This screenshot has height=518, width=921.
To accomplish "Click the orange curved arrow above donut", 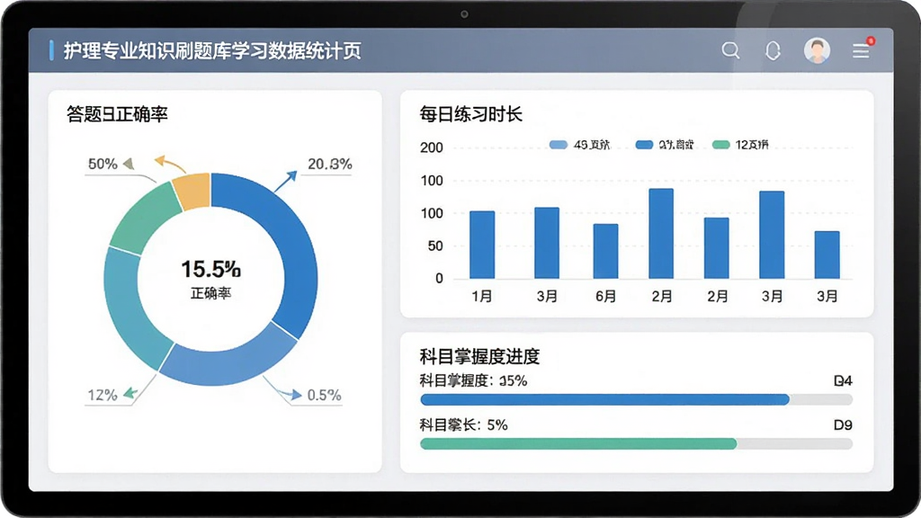I will coord(170,164).
